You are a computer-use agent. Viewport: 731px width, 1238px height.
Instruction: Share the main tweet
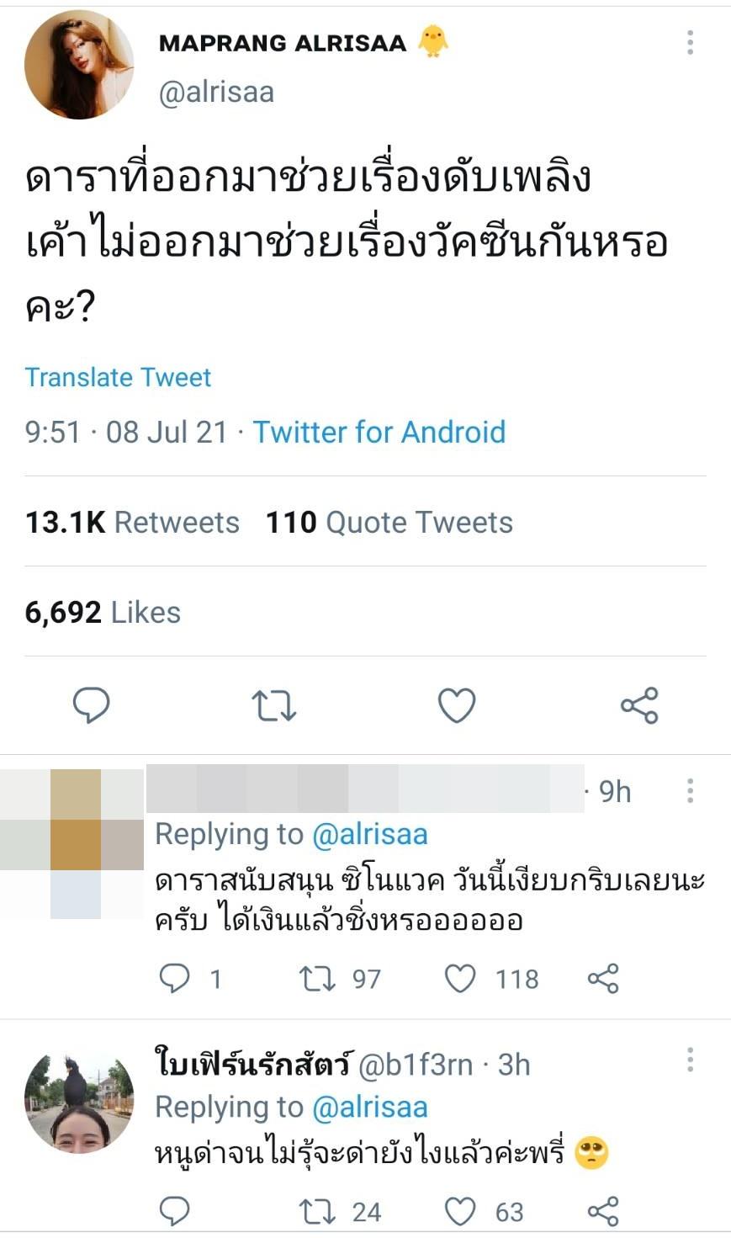tap(639, 705)
